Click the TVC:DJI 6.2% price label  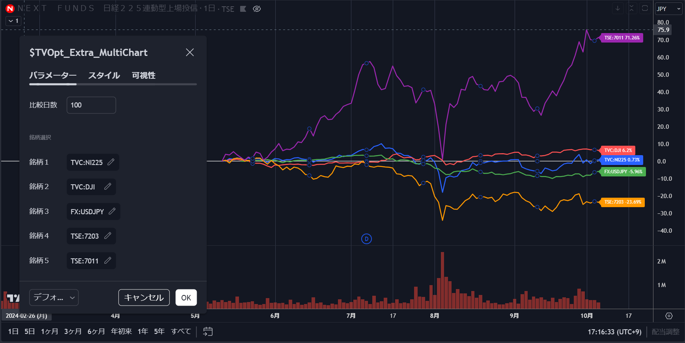pos(618,150)
